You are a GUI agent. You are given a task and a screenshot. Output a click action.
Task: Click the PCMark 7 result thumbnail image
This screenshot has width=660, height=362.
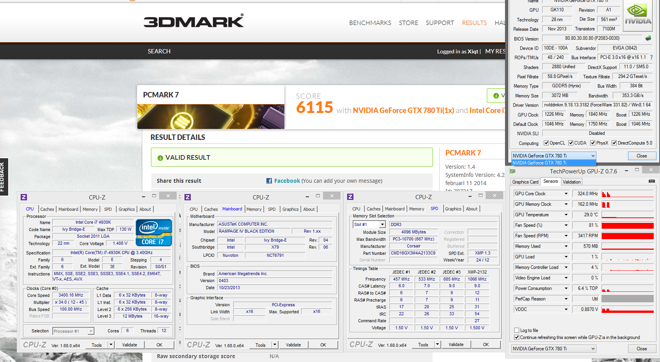coord(211,117)
